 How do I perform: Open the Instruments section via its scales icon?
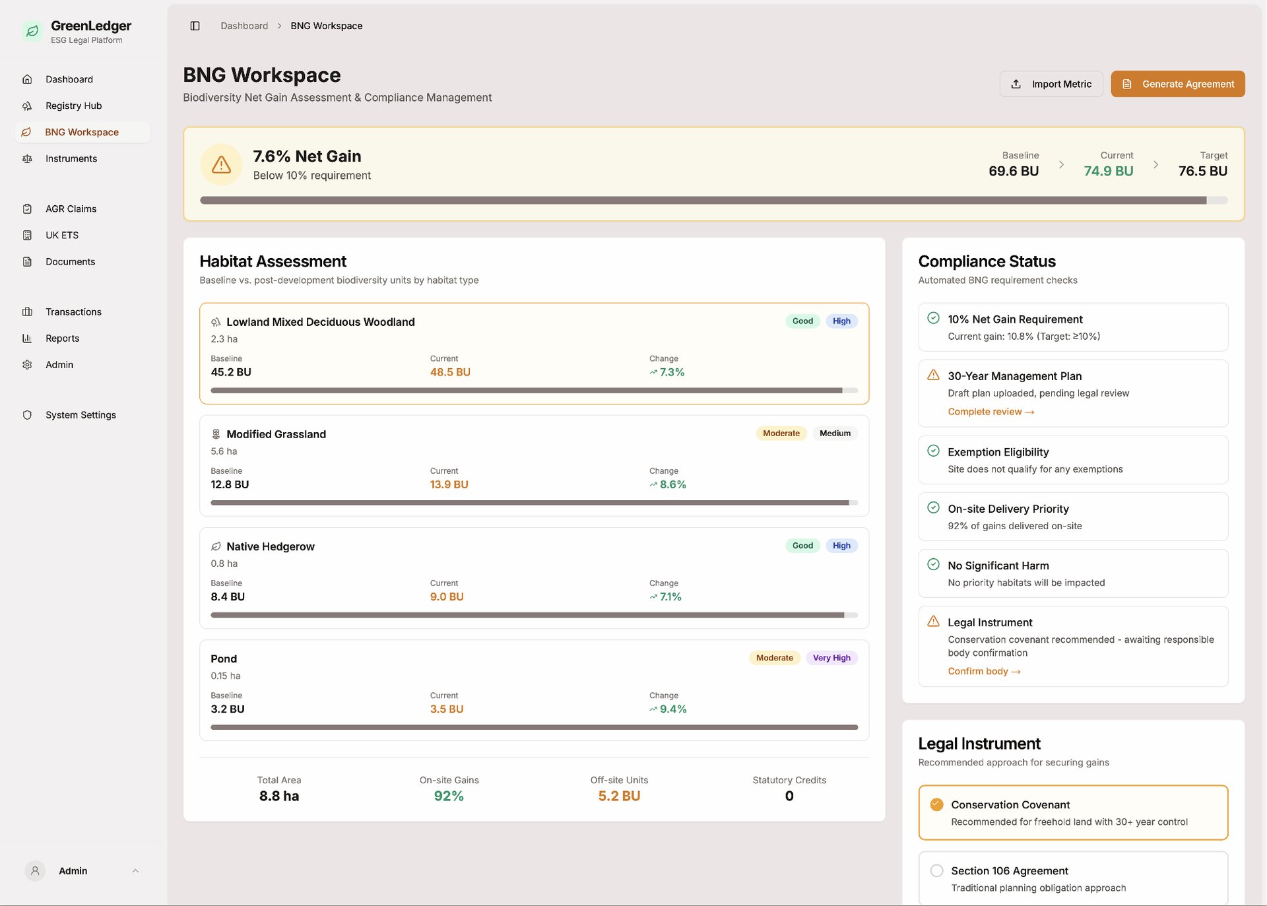pos(27,158)
